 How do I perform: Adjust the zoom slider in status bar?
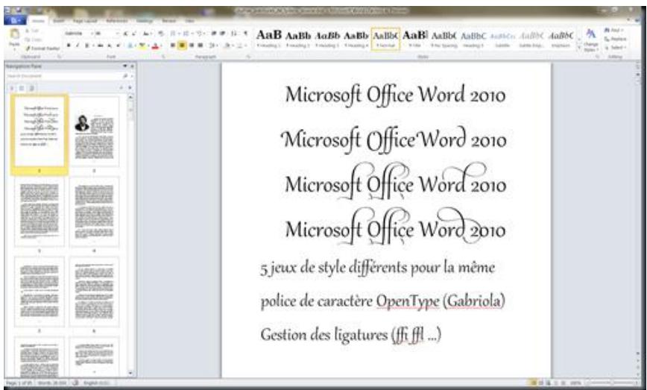click(x=611, y=383)
